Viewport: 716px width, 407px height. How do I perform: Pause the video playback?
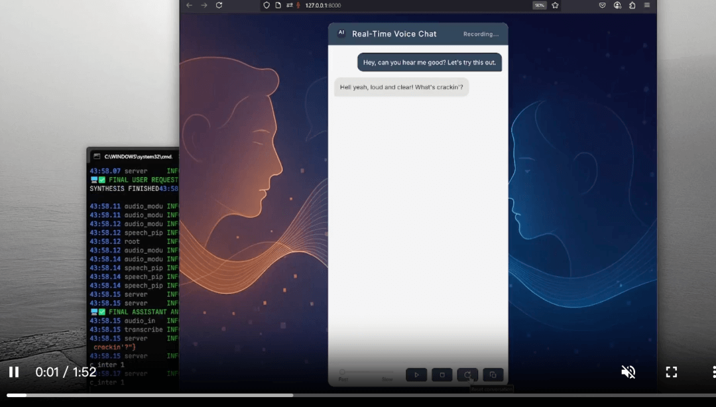click(14, 372)
